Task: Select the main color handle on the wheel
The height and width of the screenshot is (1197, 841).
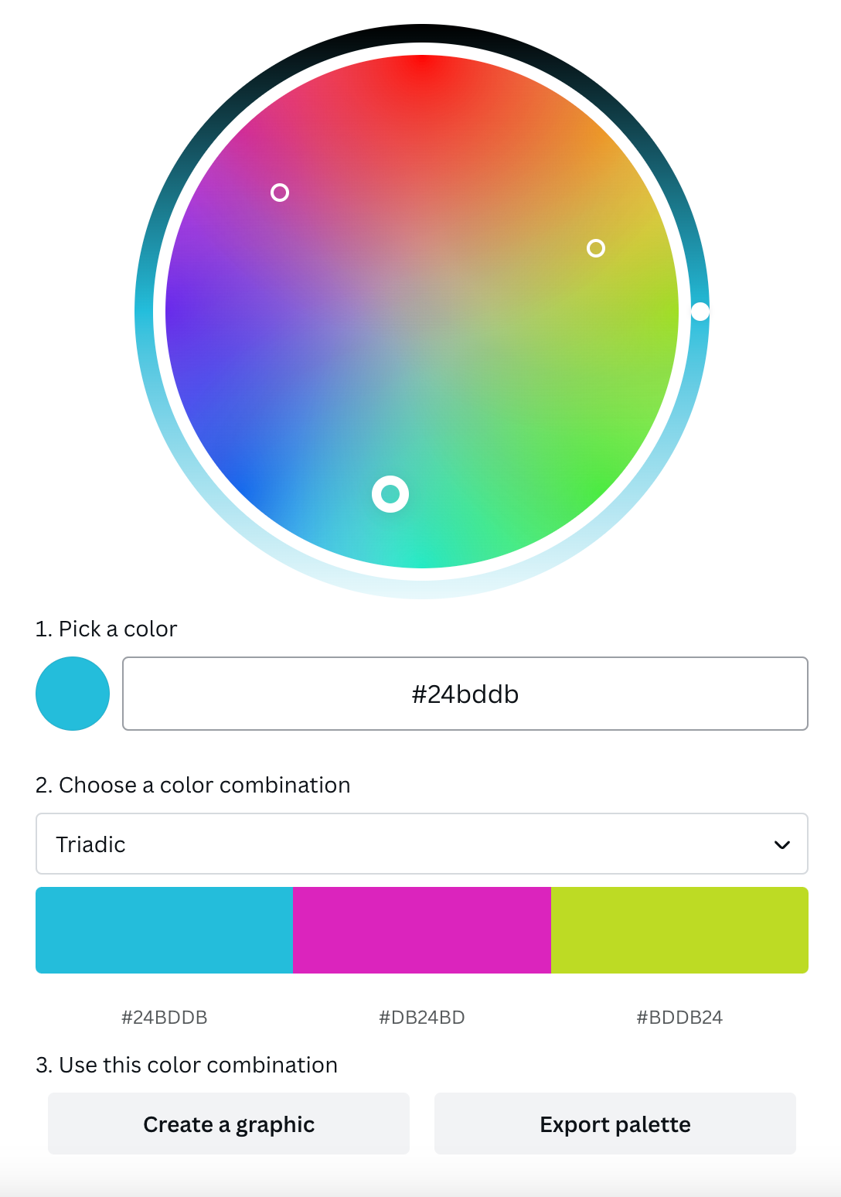Action: [390, 495]
